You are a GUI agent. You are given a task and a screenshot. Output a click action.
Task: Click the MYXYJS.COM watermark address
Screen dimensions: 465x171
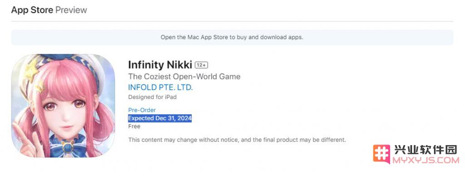[425, 161]
